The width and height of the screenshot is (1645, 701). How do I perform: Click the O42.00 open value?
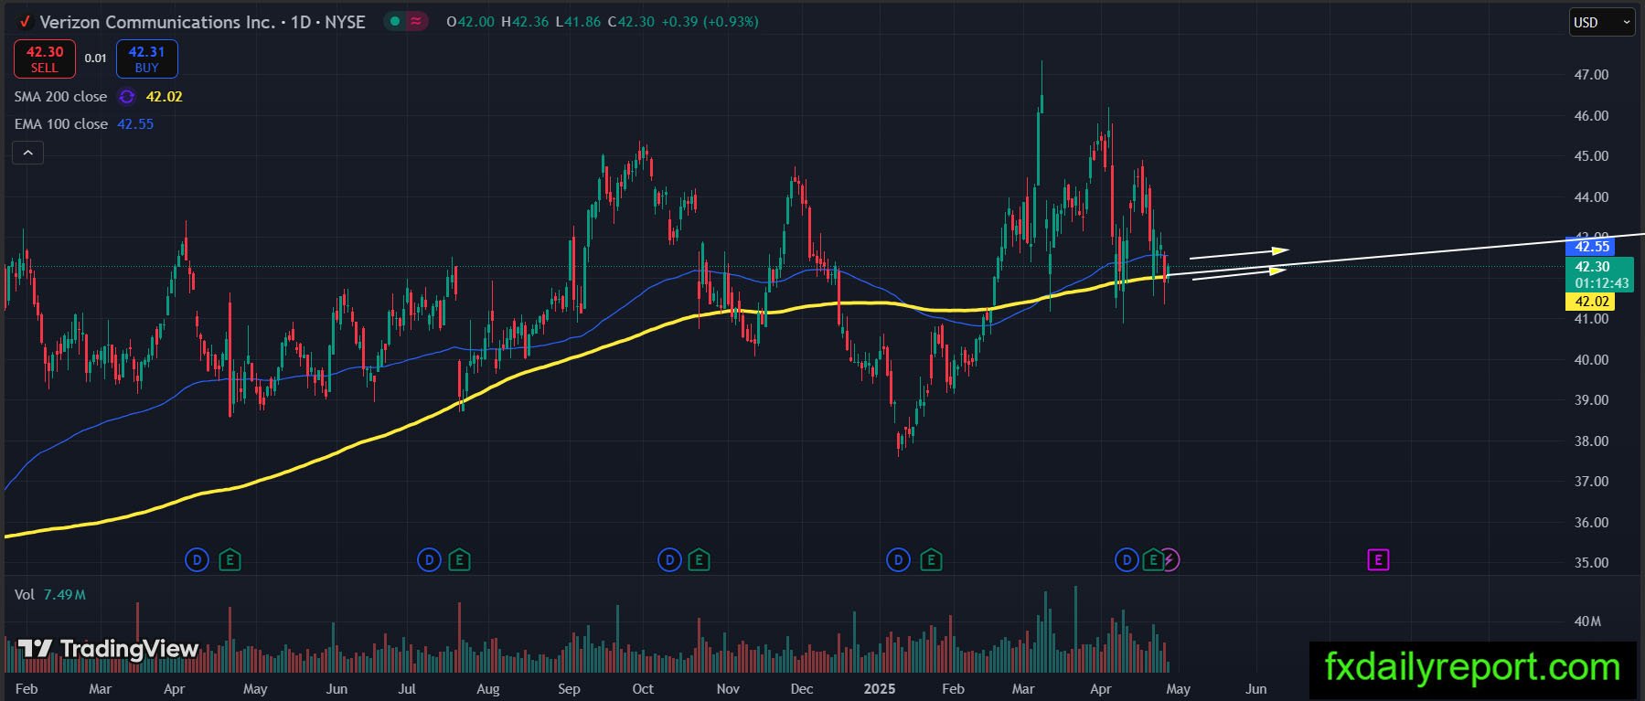(470, 22)
